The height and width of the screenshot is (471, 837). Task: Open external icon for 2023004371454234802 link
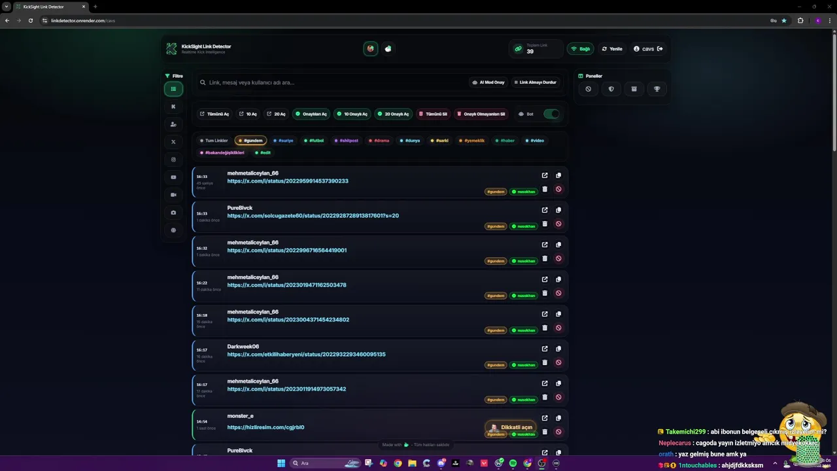tap(545, 314)
